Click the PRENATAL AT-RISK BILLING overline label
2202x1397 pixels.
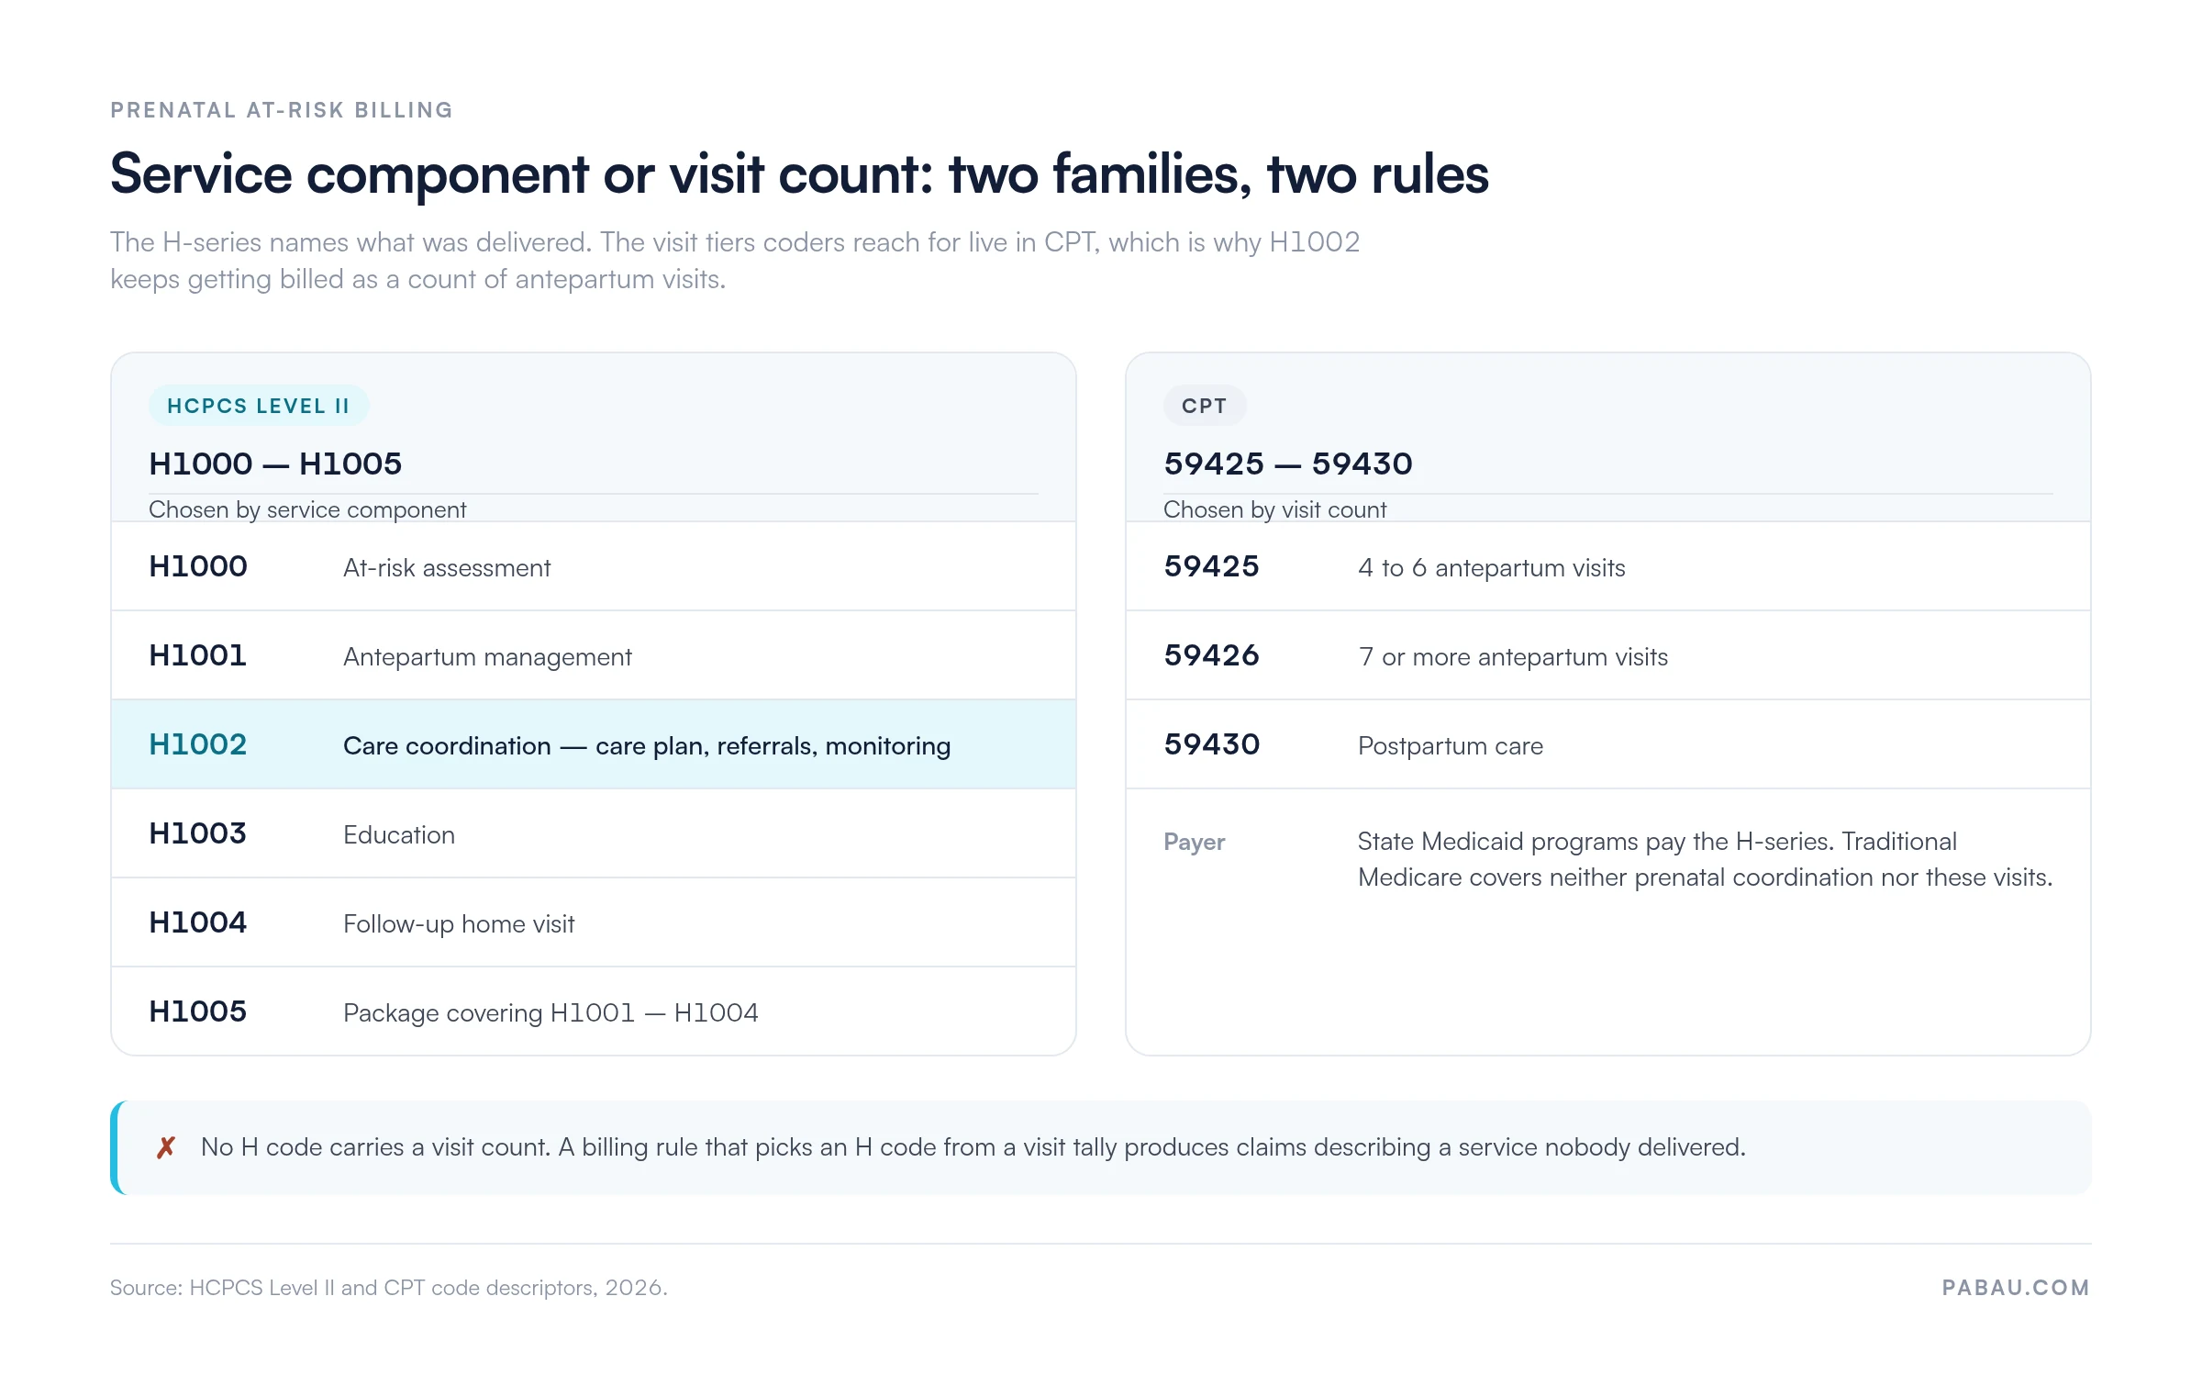point(282,110)
